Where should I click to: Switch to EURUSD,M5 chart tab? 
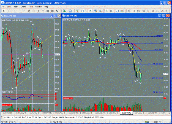pos(21,113)
